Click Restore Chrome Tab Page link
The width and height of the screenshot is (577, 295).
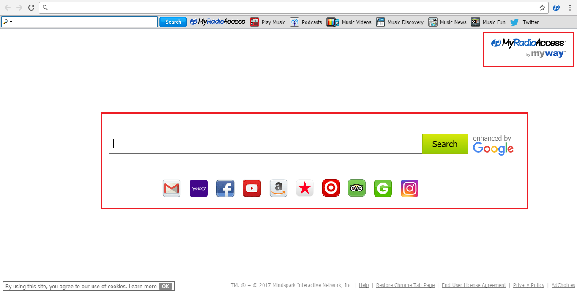pyautogui.click(x=405, y=285)
